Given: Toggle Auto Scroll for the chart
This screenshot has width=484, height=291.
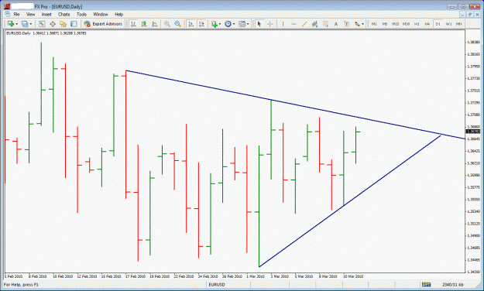Looking at the screenshot, I should [x=191, y=24].
